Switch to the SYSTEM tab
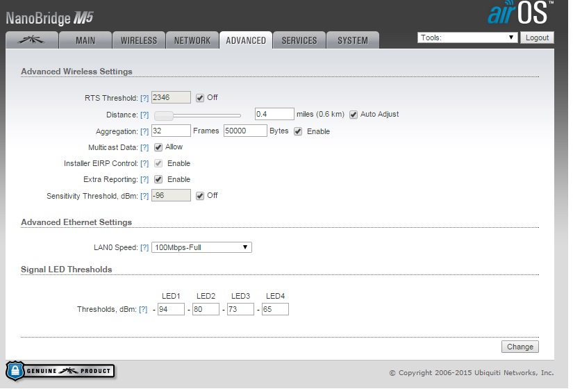 (353, 40)
